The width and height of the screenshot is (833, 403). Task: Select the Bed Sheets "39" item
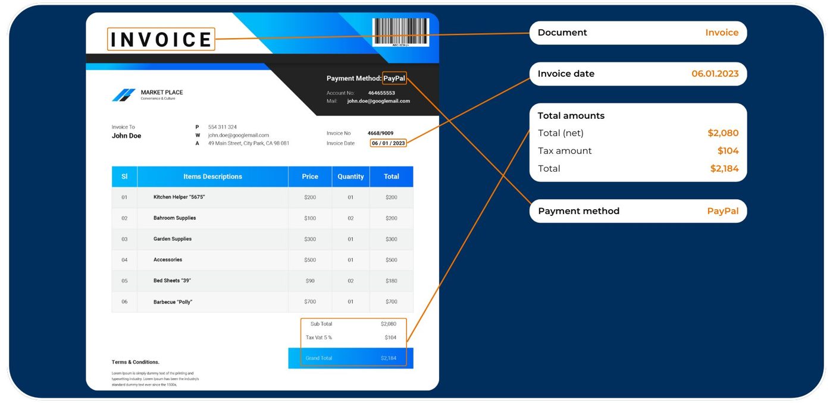pos(172,281)
